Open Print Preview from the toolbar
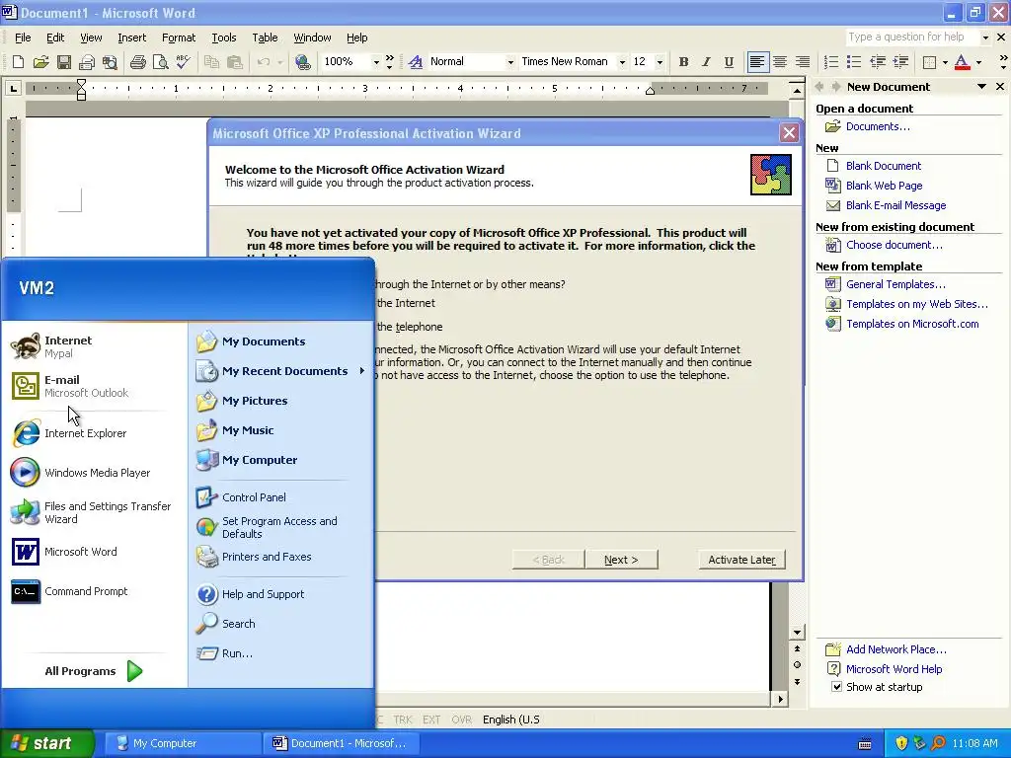The height and width of the screenshot is (758, 1011). [x=160, y=62]
